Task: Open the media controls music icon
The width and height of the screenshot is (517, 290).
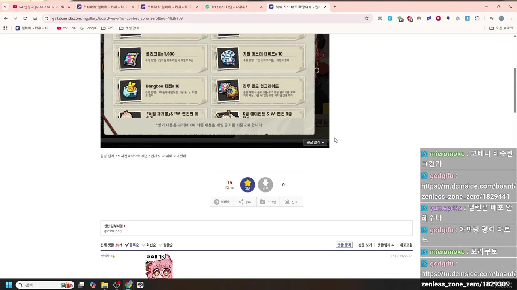Action: [x=491, y=18]
